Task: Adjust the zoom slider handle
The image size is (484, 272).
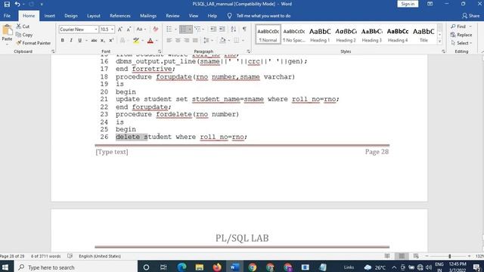Action: click(x=450, y=256)
